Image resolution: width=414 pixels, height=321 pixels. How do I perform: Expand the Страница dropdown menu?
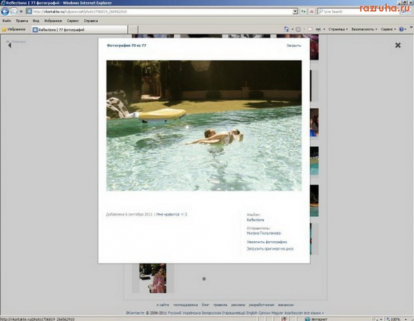point(338,29)
